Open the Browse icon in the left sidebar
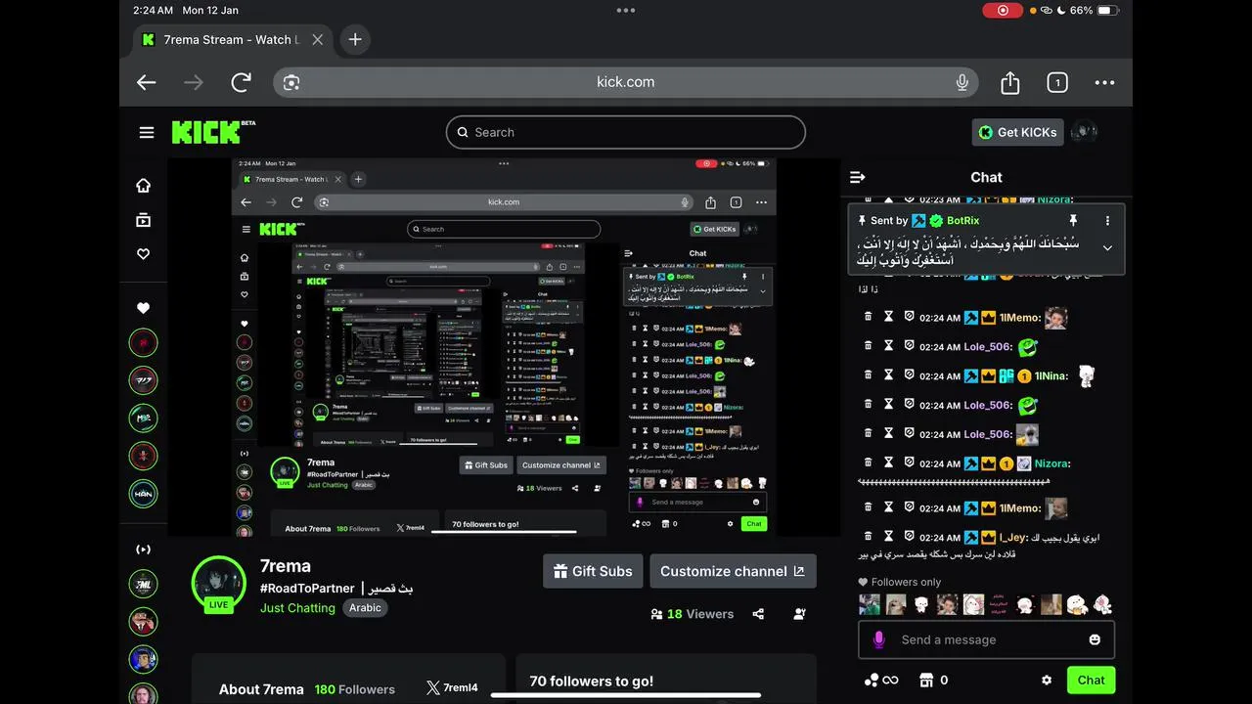Viewport: 1252px width, 704px height. 144,220
